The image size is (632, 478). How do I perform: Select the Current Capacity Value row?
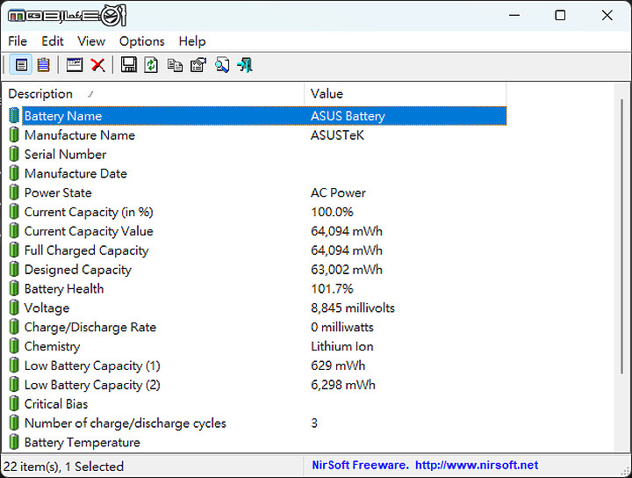pyautogui.click(x=257, y=231)
